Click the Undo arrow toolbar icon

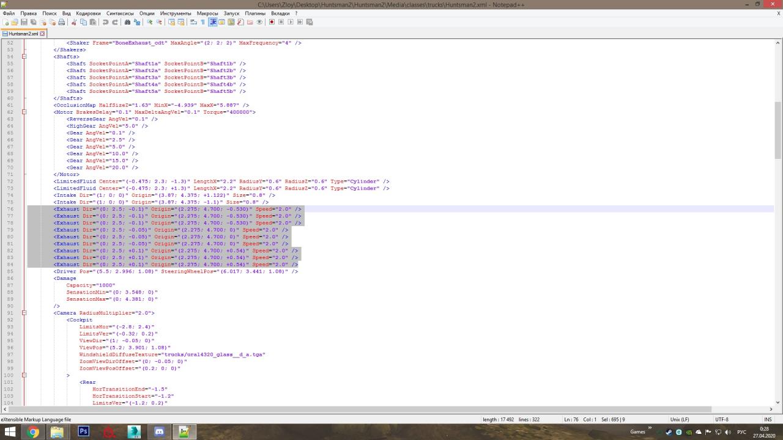[x=105, y=22]
